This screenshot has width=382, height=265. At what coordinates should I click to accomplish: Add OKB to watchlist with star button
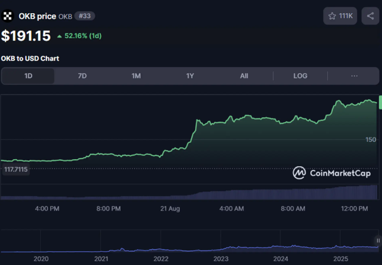340,16
